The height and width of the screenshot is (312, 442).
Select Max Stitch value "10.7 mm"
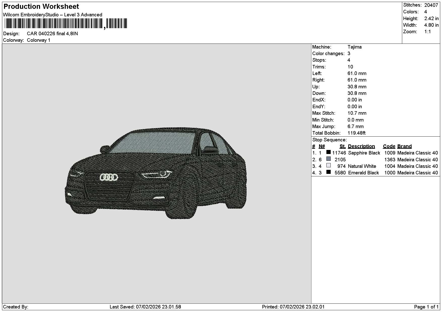[x=357, y=113]
